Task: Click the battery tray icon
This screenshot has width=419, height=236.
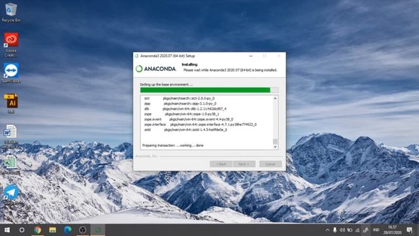Action: coord(350,230)
